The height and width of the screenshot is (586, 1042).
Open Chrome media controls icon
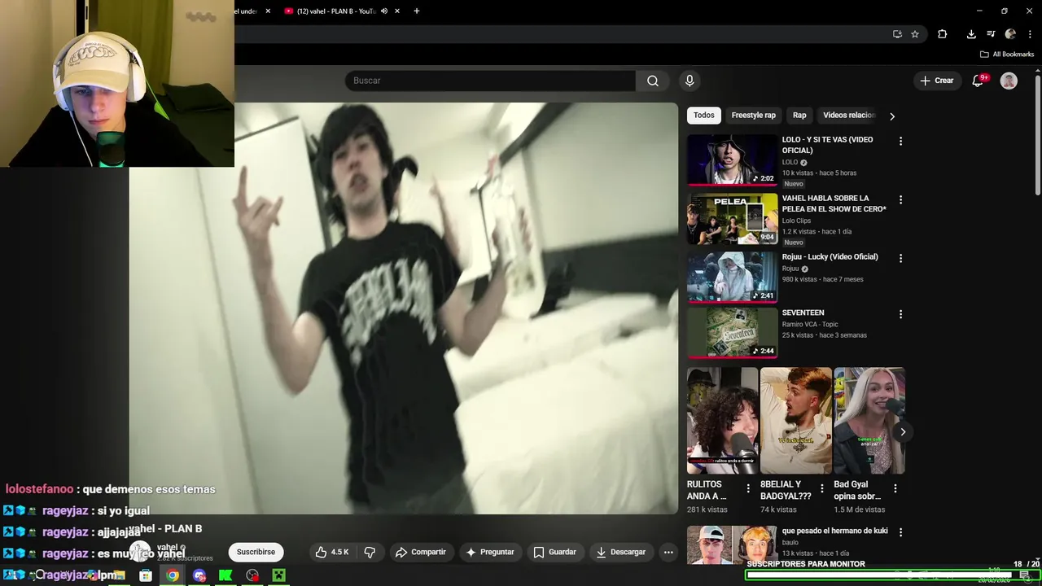[x=991, y=34]
